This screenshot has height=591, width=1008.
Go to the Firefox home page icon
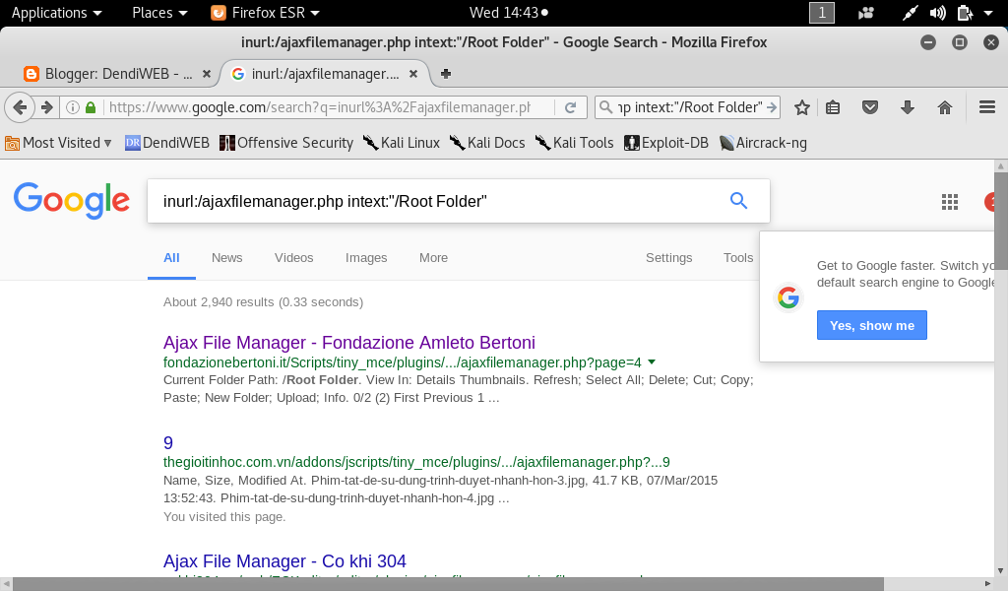pos(945,107)
